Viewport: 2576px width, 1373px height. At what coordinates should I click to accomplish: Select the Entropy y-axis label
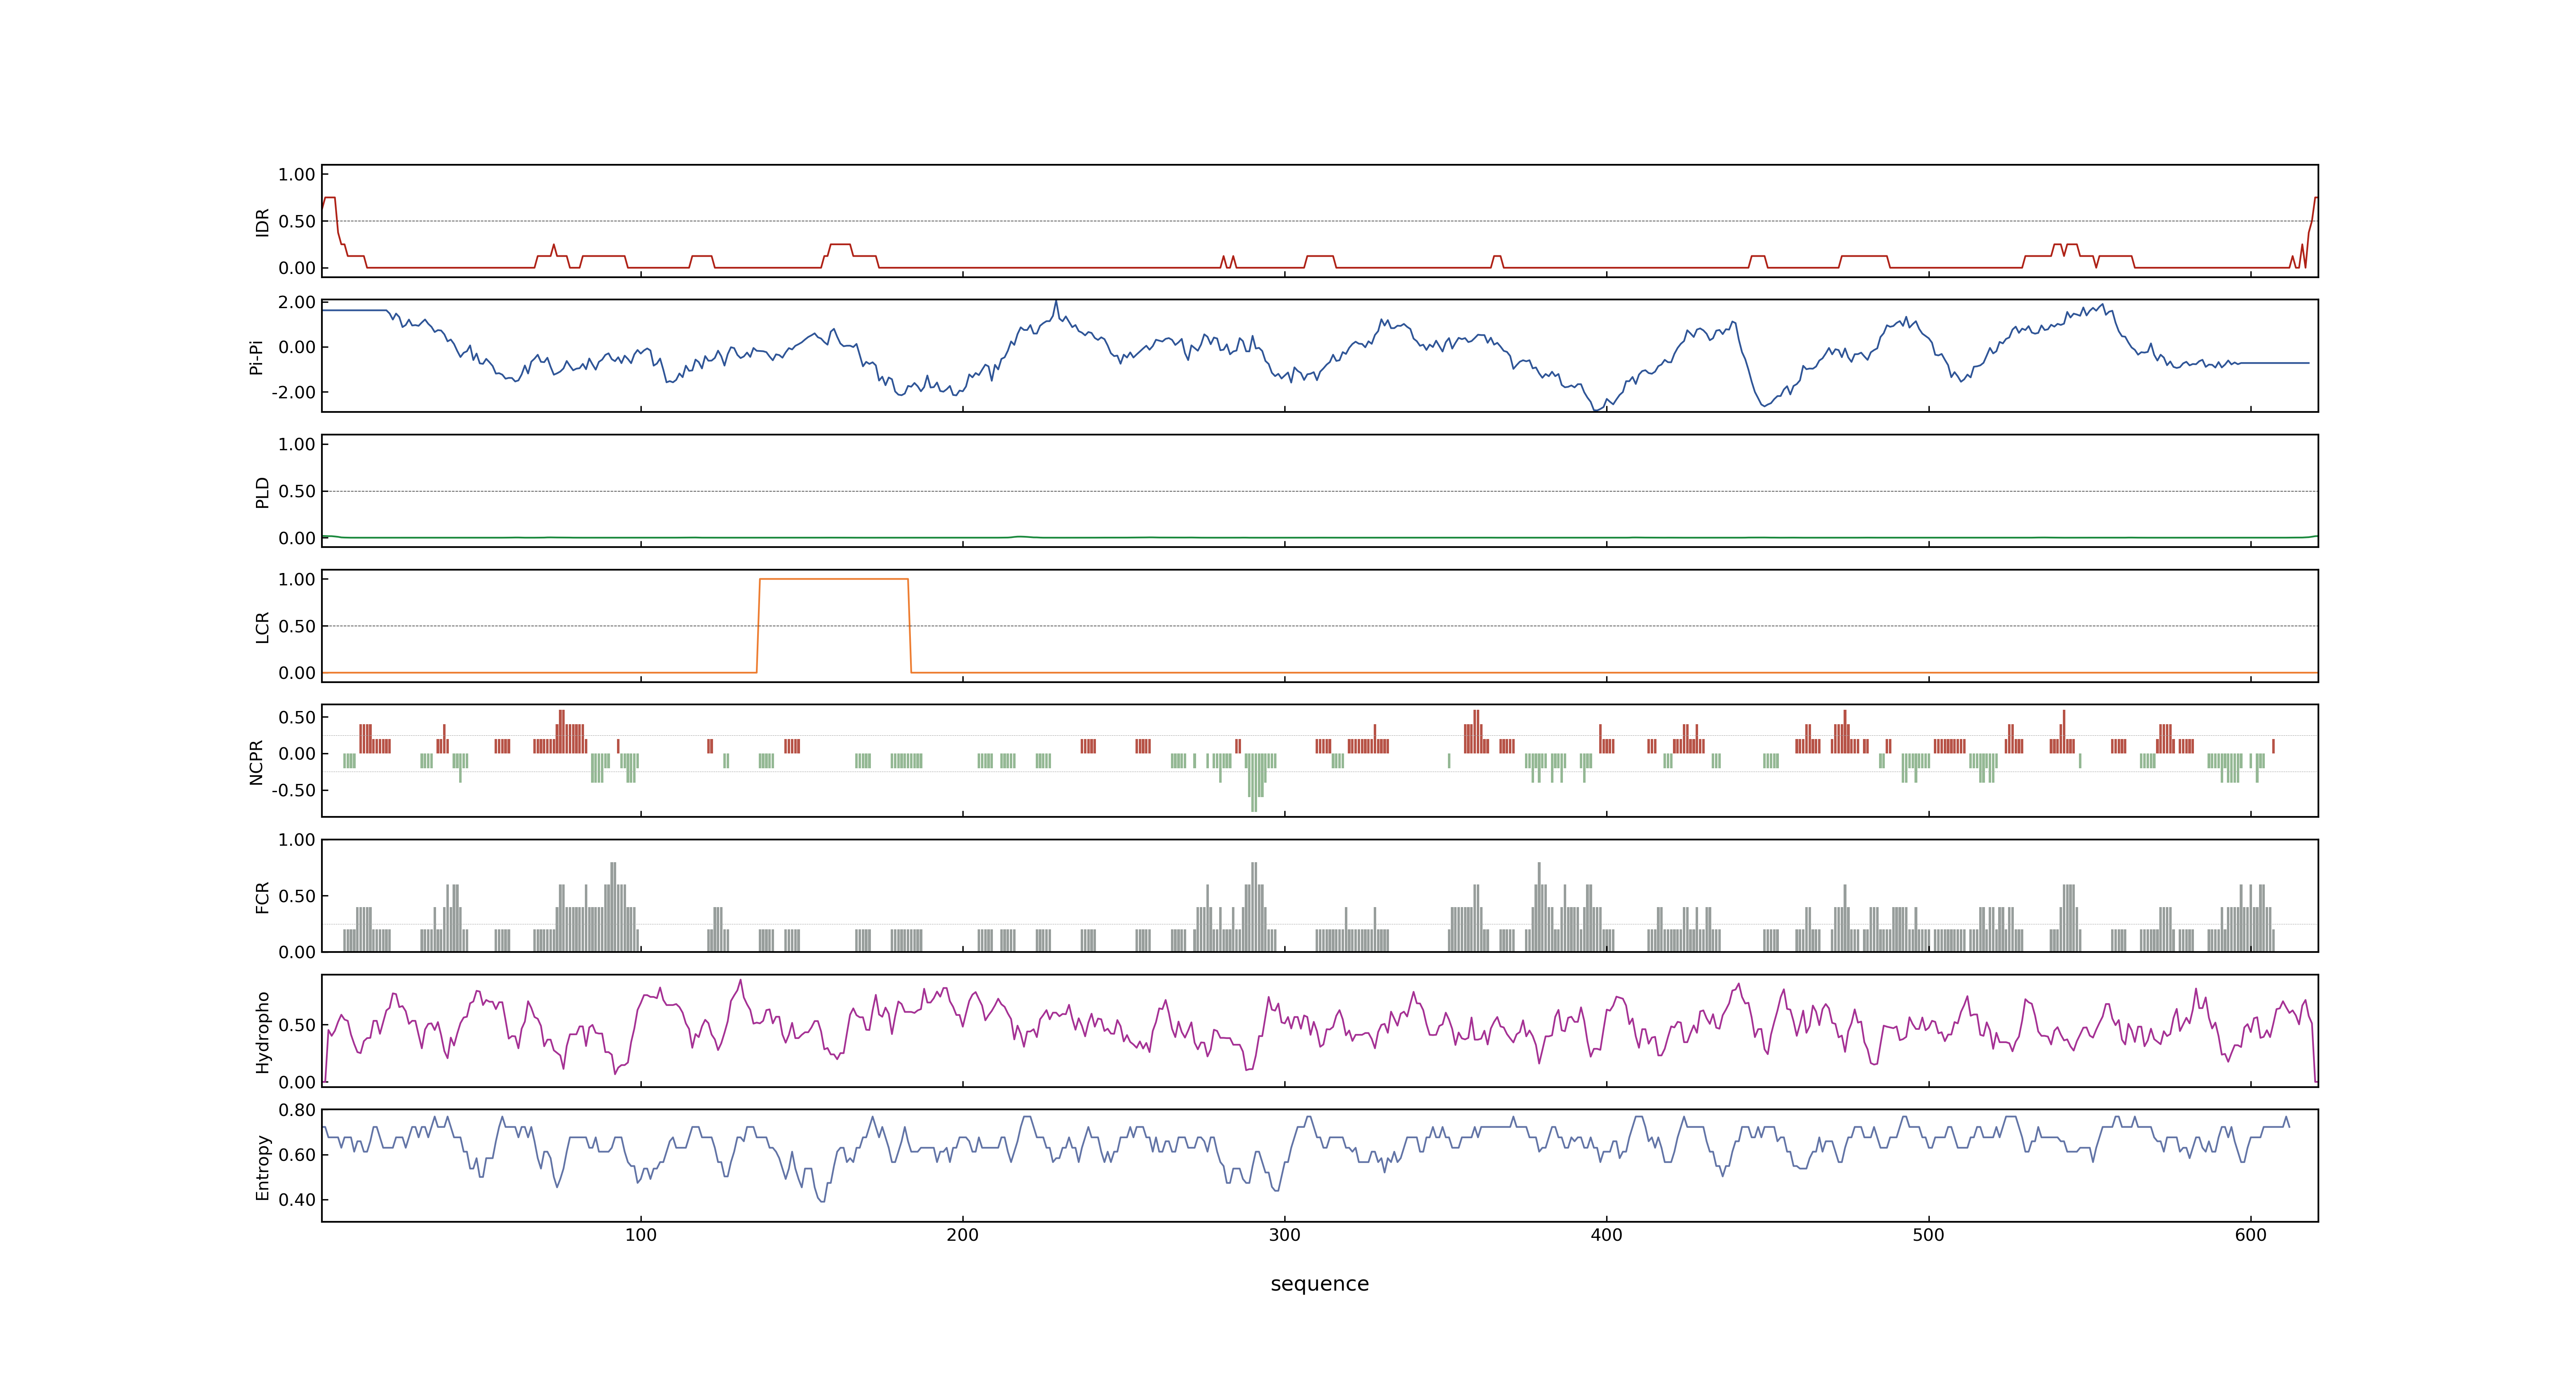click(x=262, y=1167)
